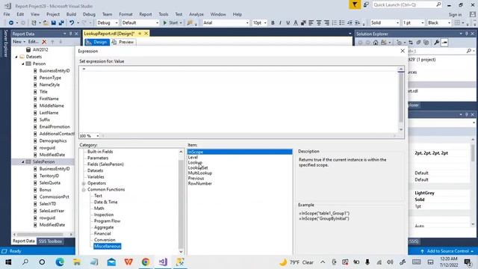Toggle Italic formatting in toolbar

tap(280, 23)
